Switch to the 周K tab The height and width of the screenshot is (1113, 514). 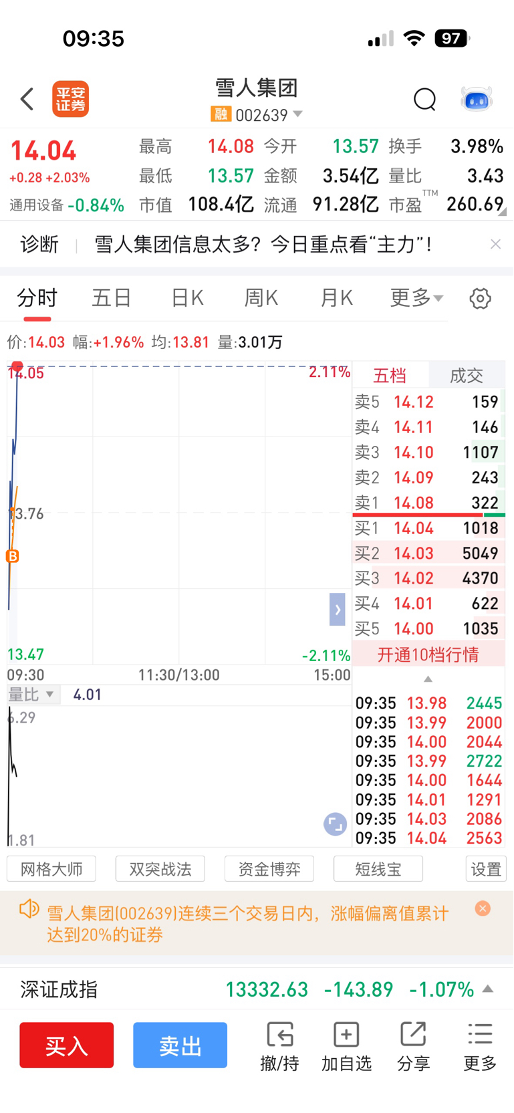tap(261, 297)
